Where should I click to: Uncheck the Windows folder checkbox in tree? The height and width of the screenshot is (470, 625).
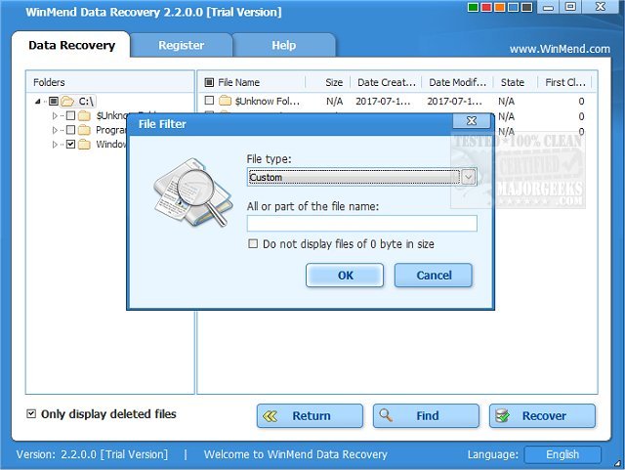70,144
